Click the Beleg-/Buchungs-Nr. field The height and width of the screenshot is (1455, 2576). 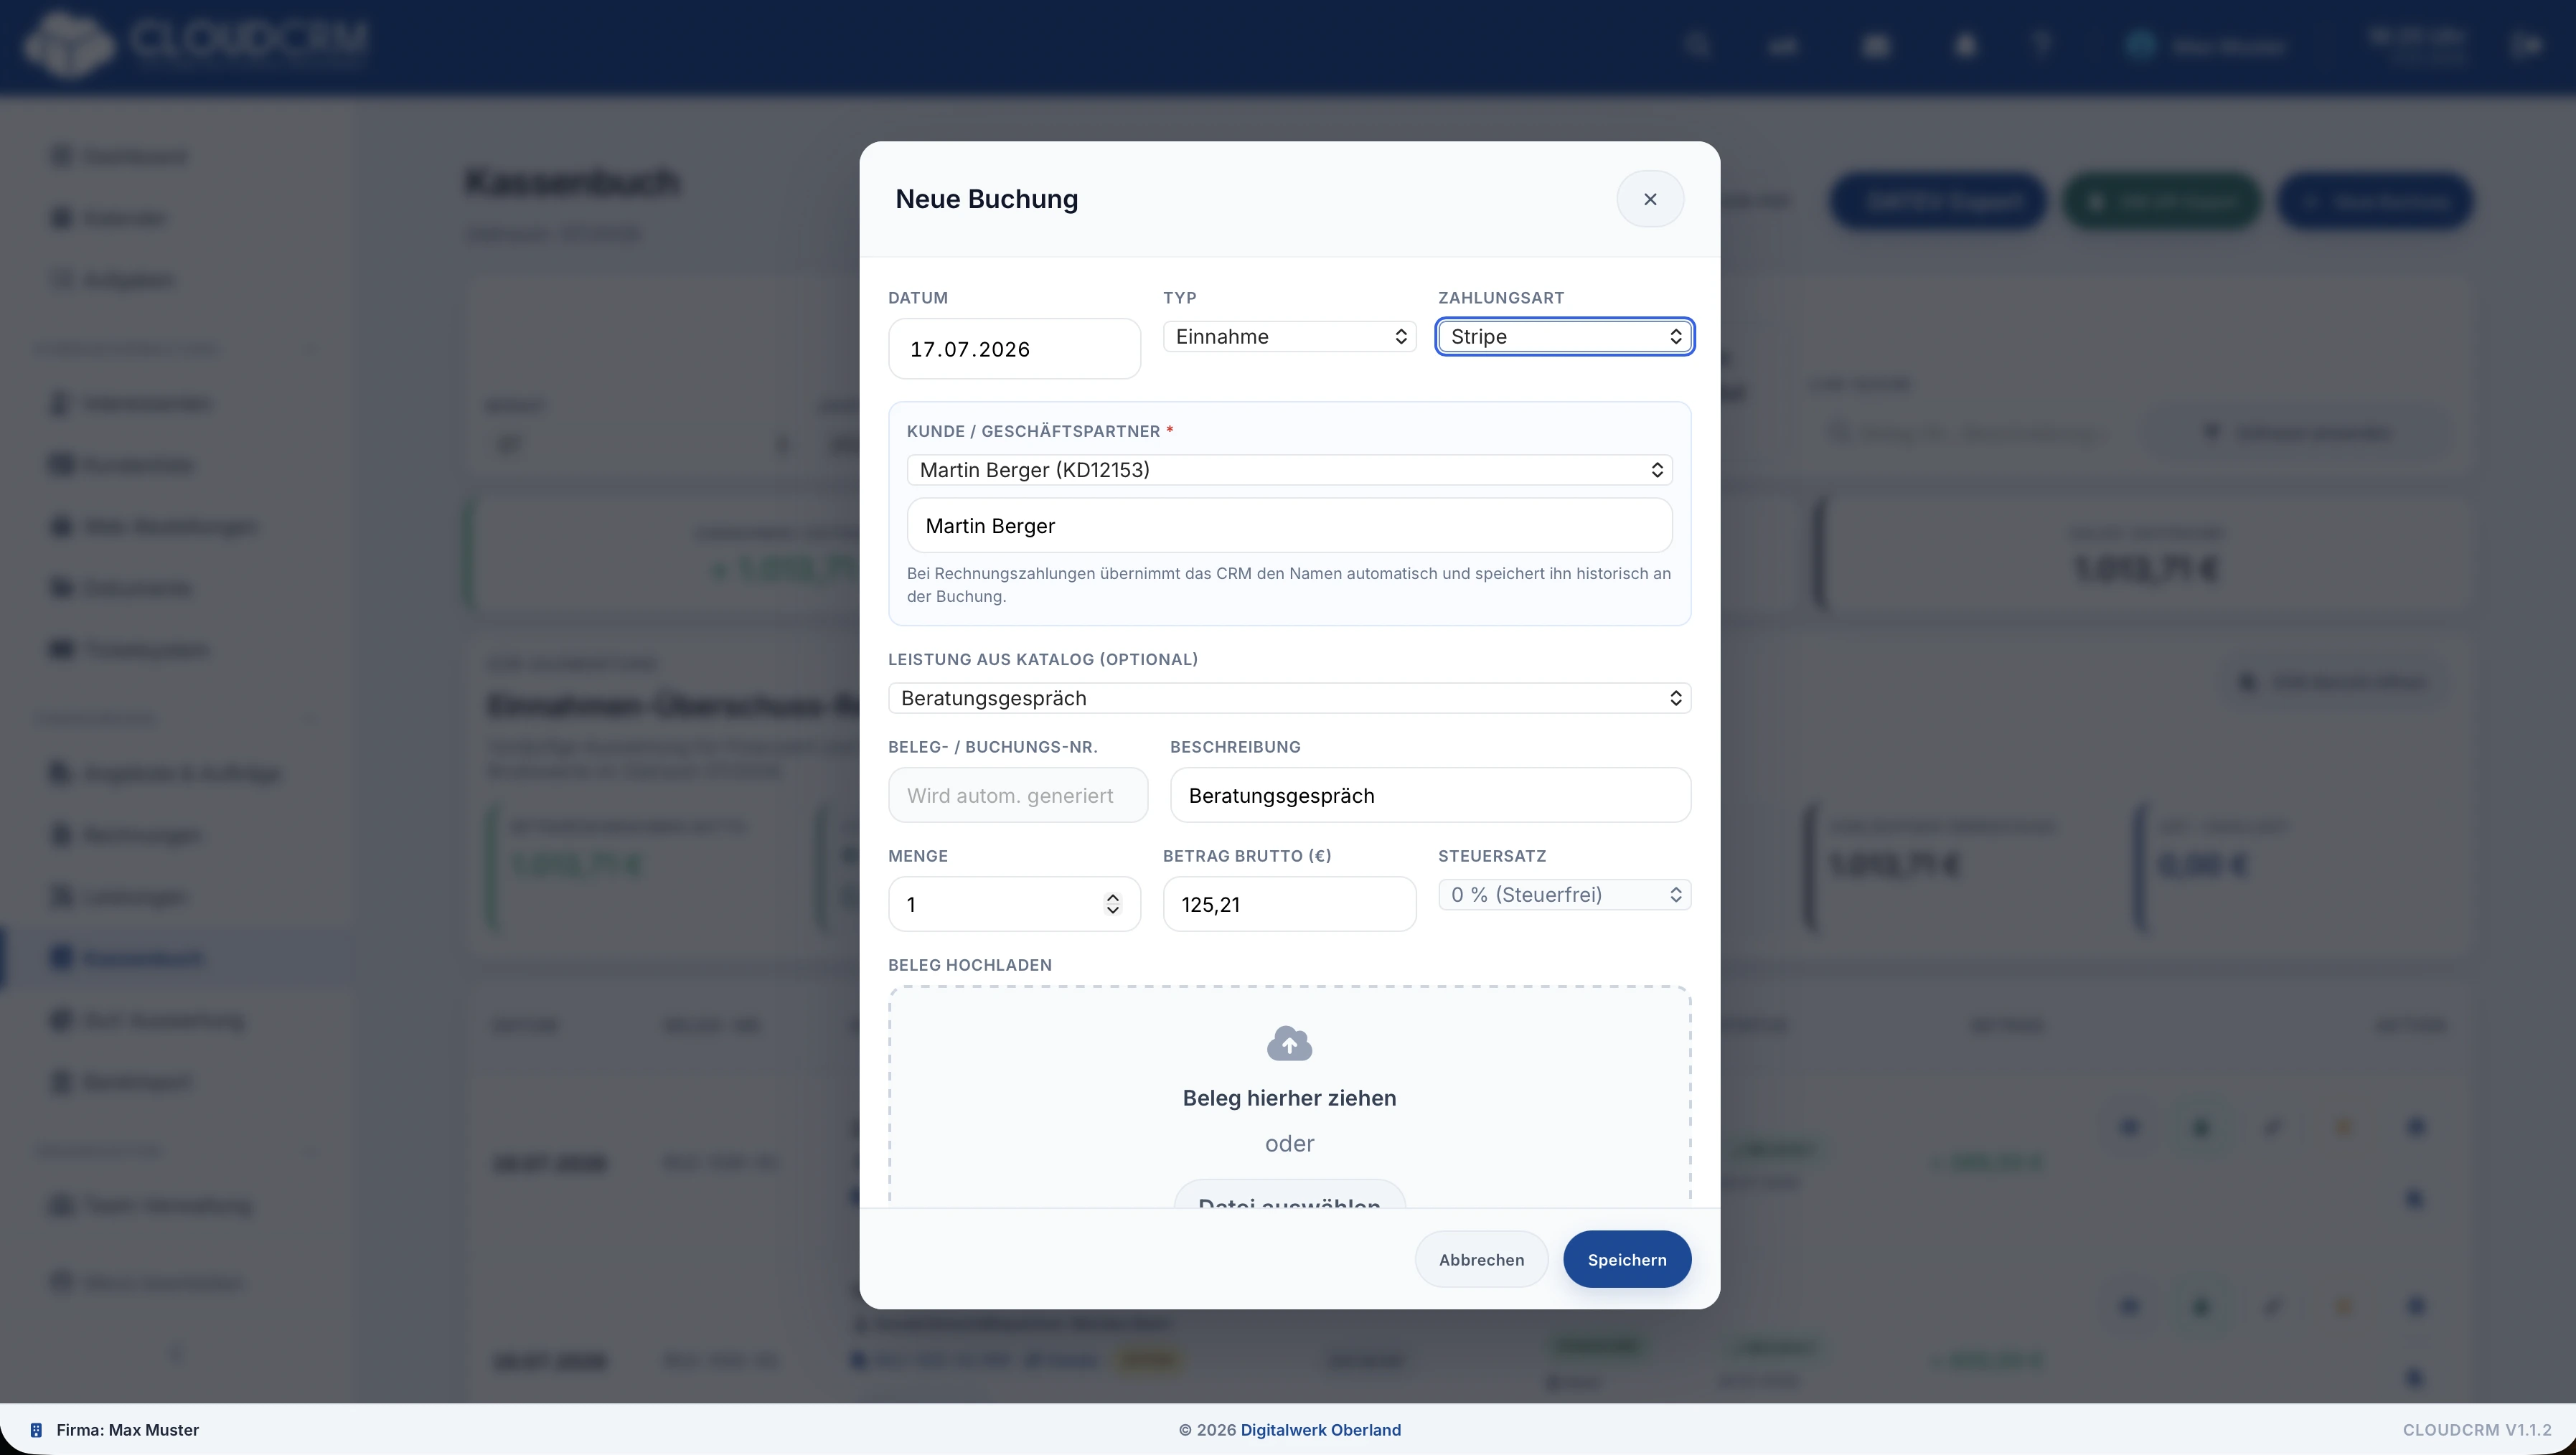tap(1017, 795)
